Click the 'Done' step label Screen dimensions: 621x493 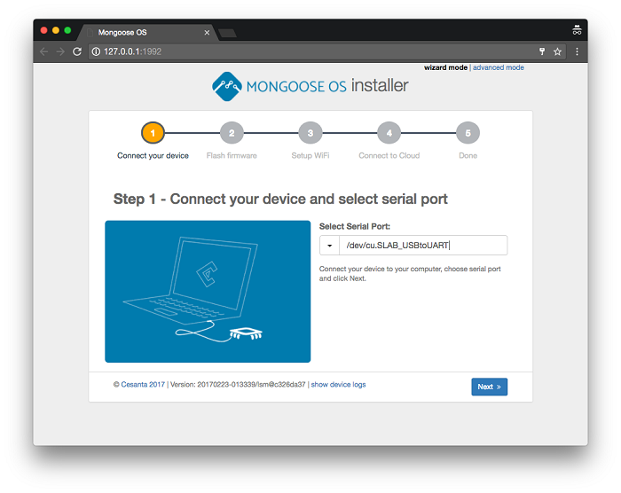(x=468, y=156)
